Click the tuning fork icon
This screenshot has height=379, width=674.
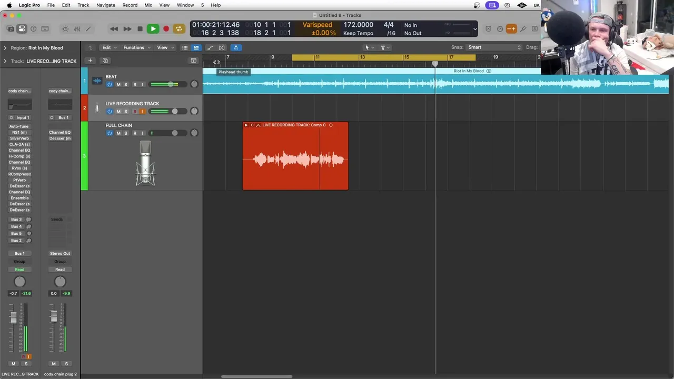pyautogui.click(x=523, y=28)
